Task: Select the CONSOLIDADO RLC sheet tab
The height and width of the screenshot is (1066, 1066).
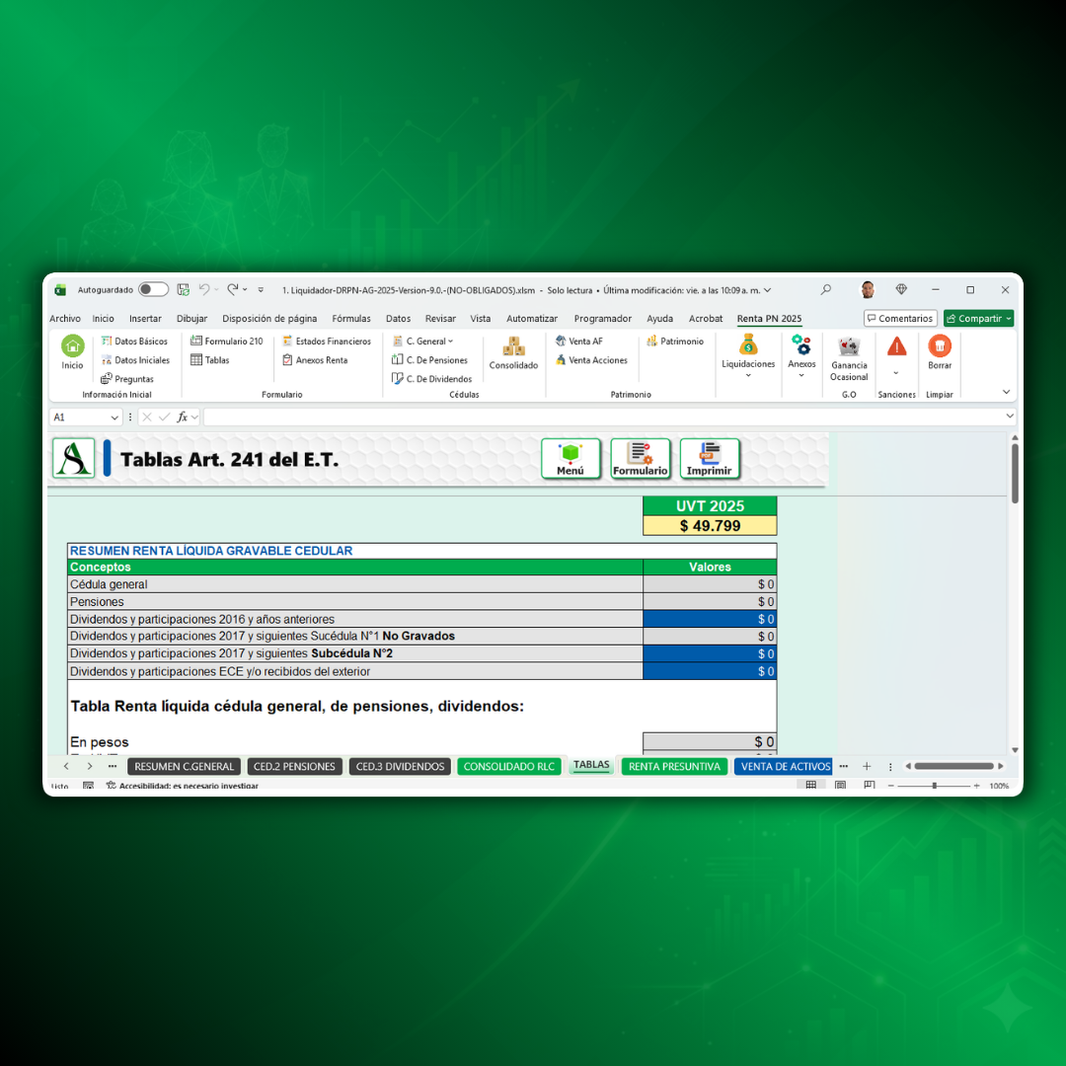Action: (509, 767)
